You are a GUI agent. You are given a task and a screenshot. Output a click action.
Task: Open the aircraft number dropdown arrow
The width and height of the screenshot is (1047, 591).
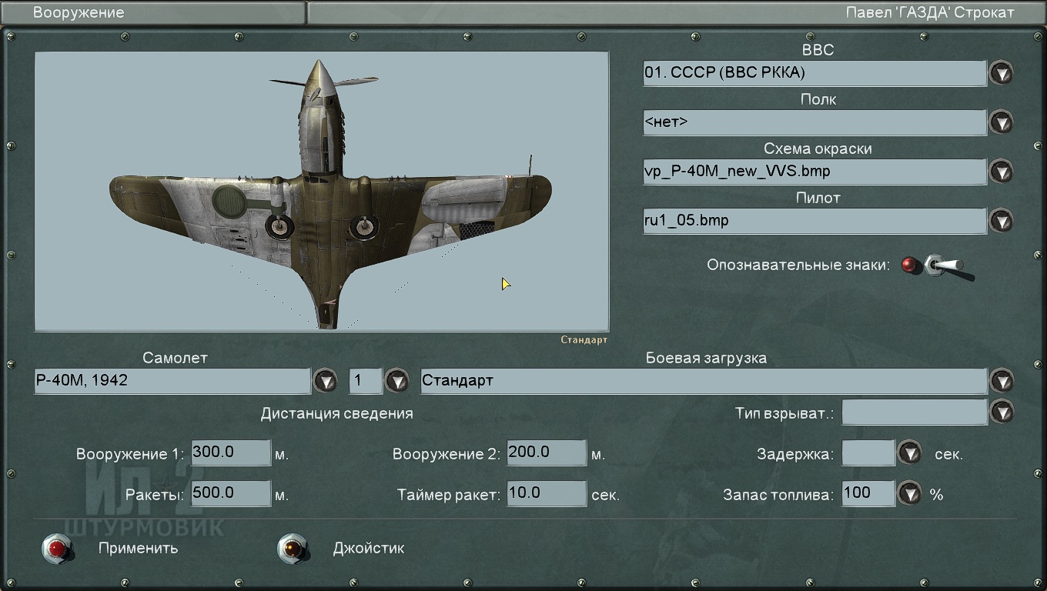pyautogui.click(x=396, y=381)
